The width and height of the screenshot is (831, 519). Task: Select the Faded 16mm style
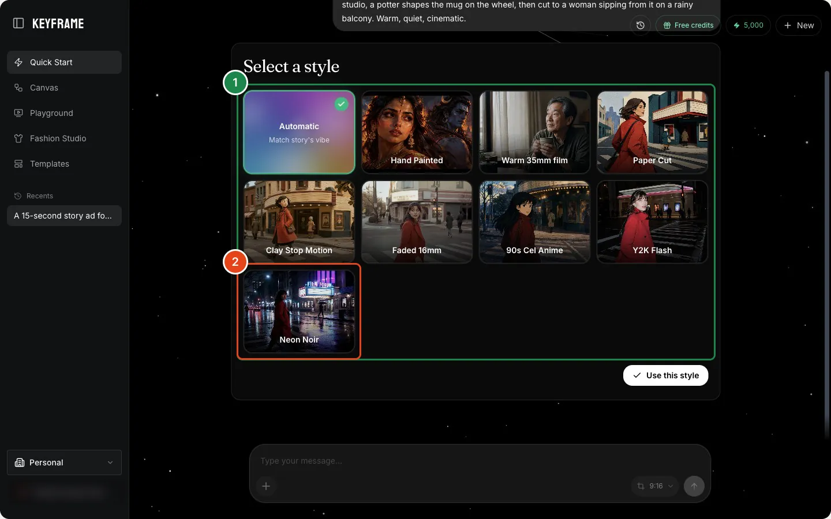click(x=417, y=222)
